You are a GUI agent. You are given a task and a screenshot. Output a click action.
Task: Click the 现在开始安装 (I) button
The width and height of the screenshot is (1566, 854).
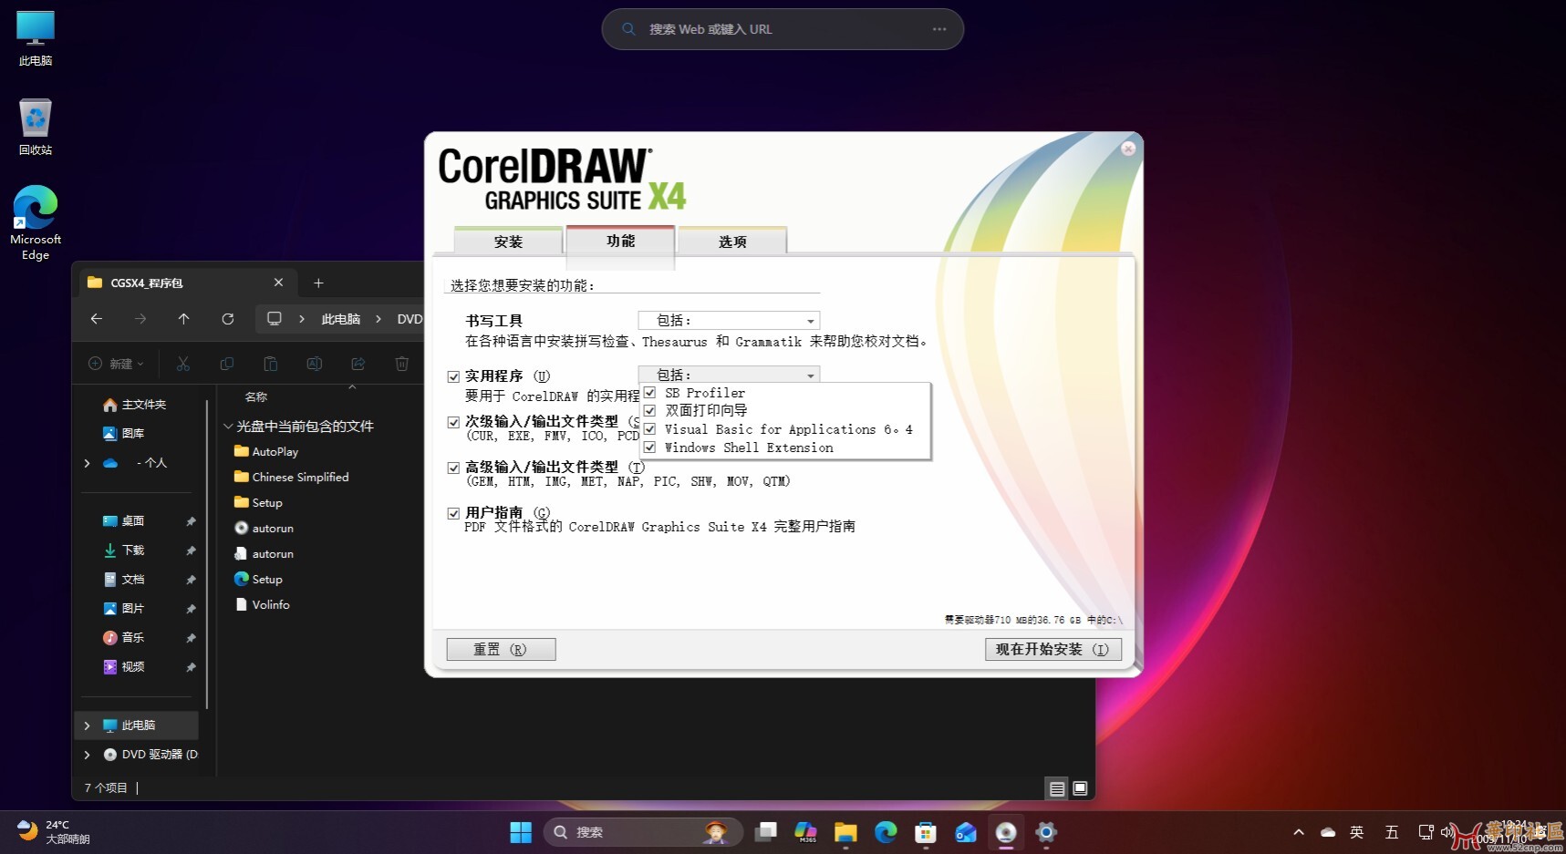click(x=1052, y=649)
